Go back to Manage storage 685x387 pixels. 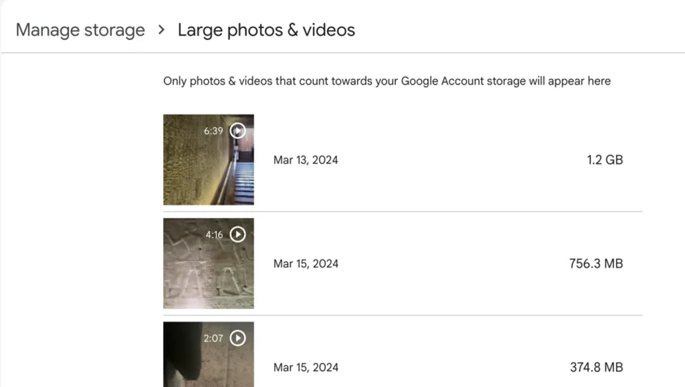pyautogui.click(x=80, y=30)
